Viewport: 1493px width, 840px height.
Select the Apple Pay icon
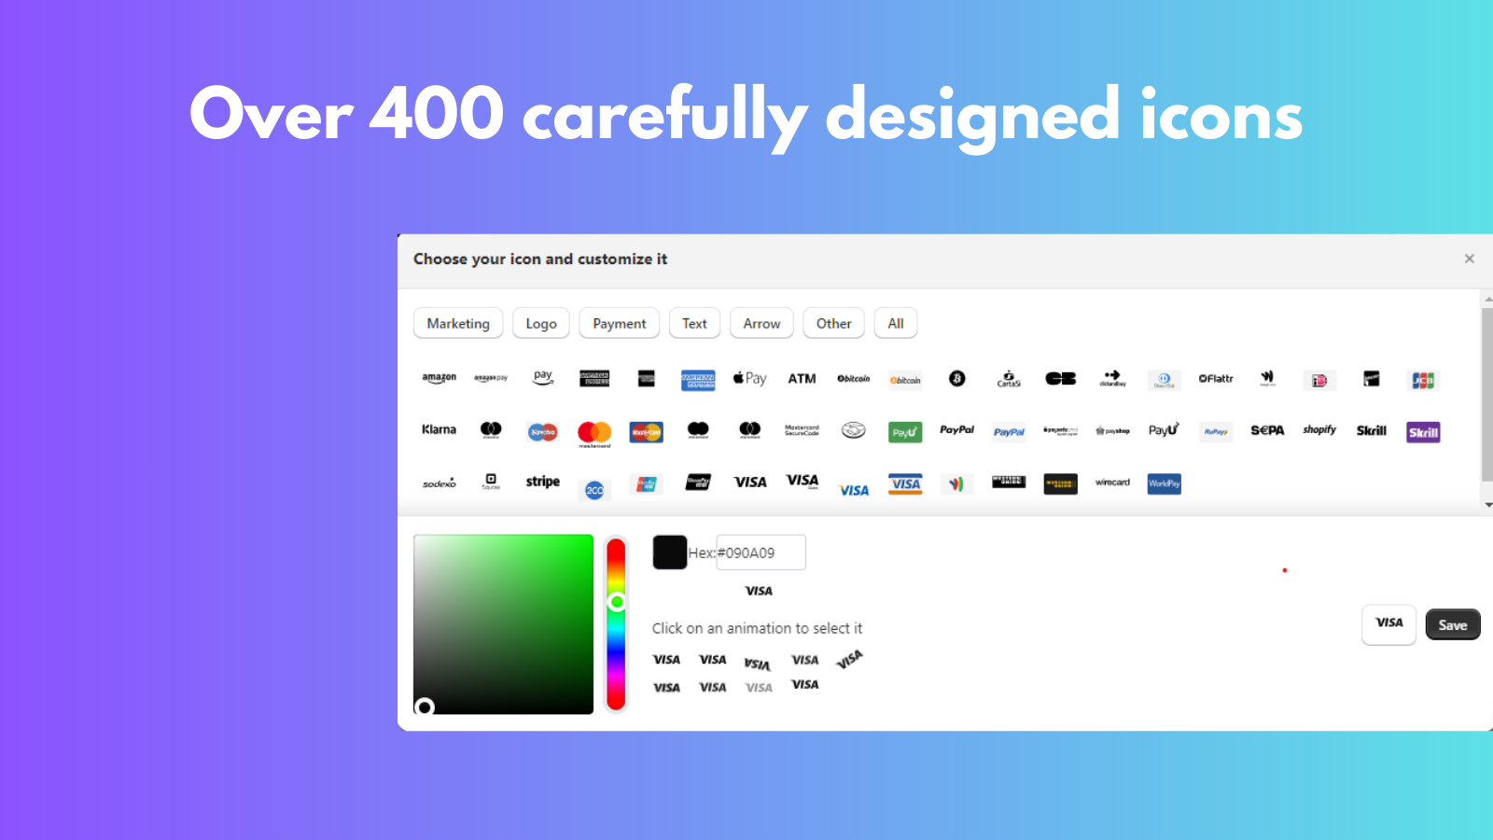[x=749, y=378]
